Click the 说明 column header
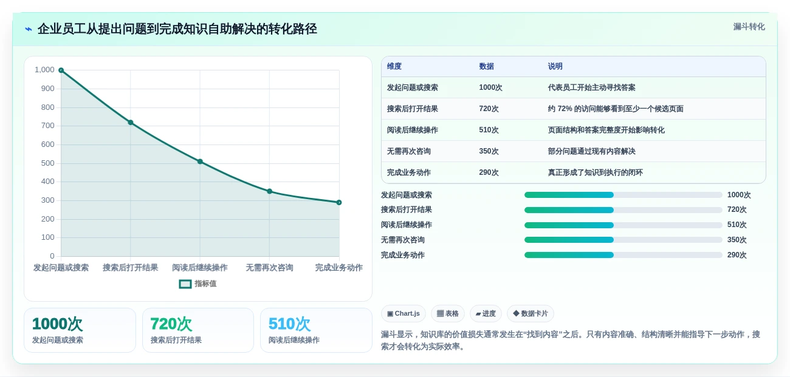Viewport: 790px width, 377px height. 555,67
